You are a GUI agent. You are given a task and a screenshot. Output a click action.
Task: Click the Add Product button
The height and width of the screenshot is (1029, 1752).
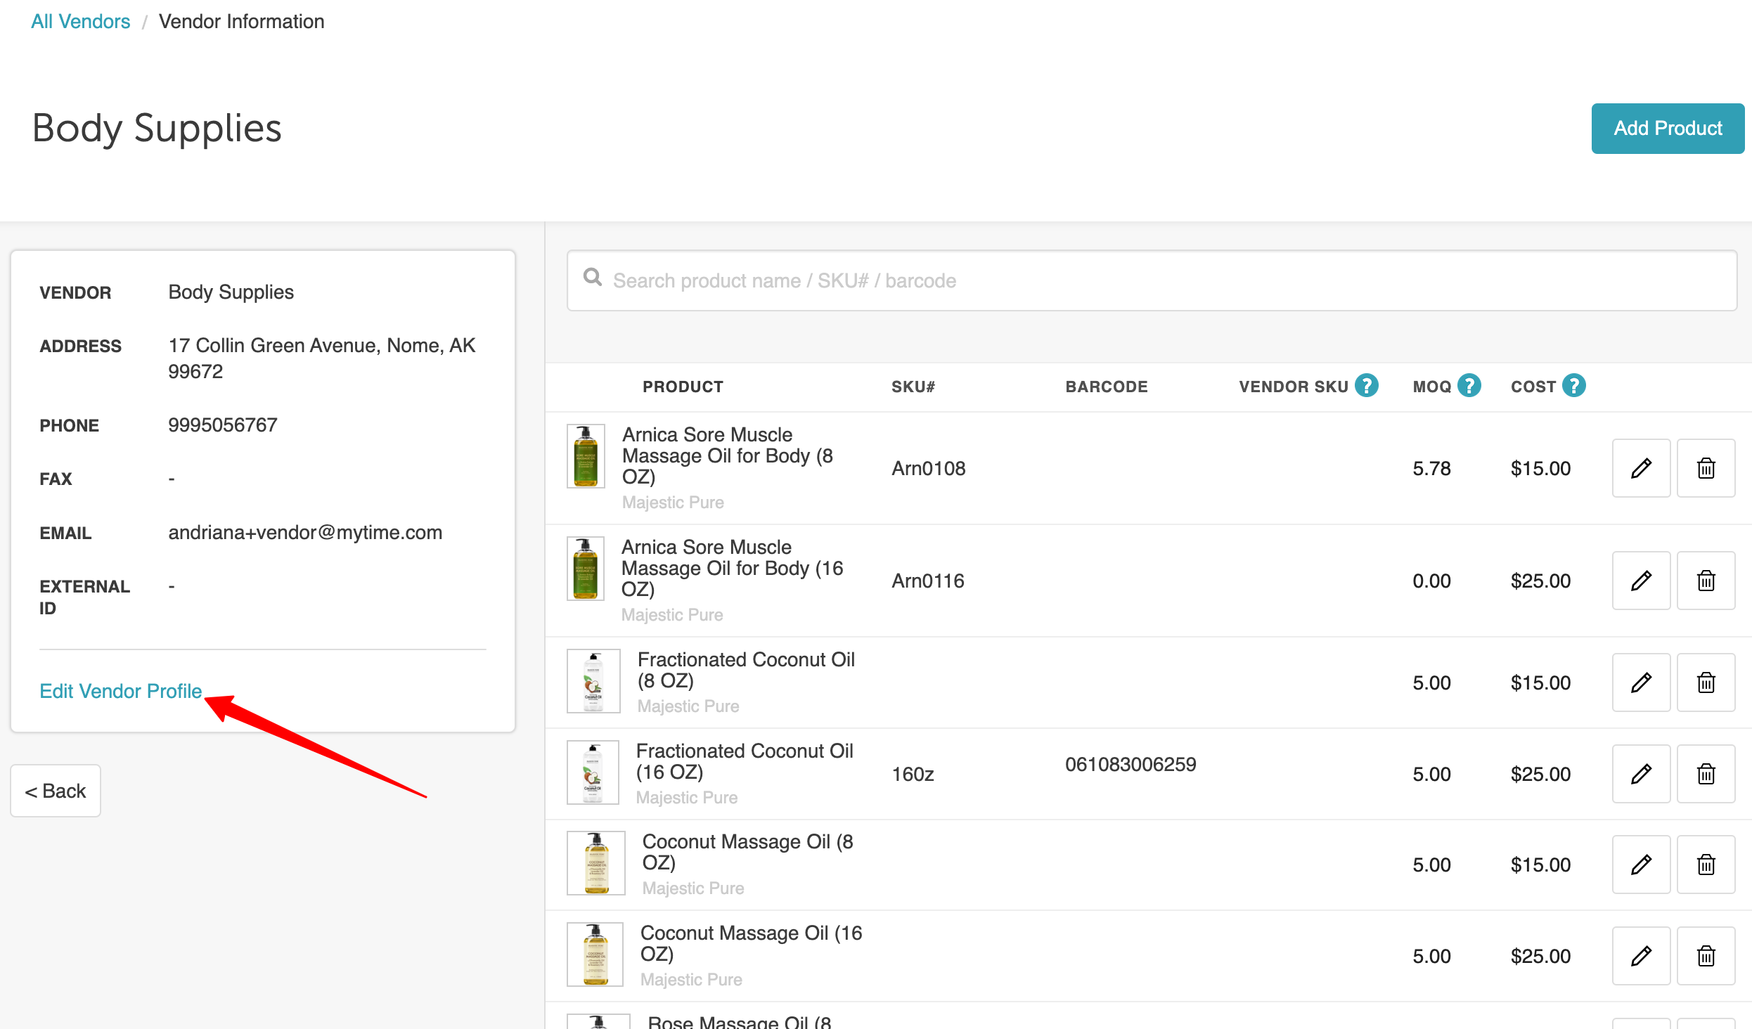[x=1667, y=129]
